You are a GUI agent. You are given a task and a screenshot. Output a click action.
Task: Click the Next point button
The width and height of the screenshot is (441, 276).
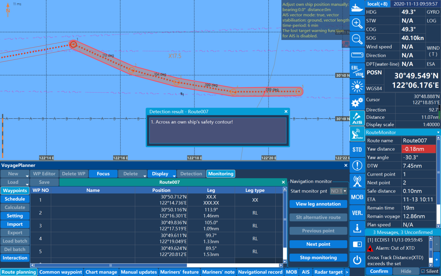point(318,244)
